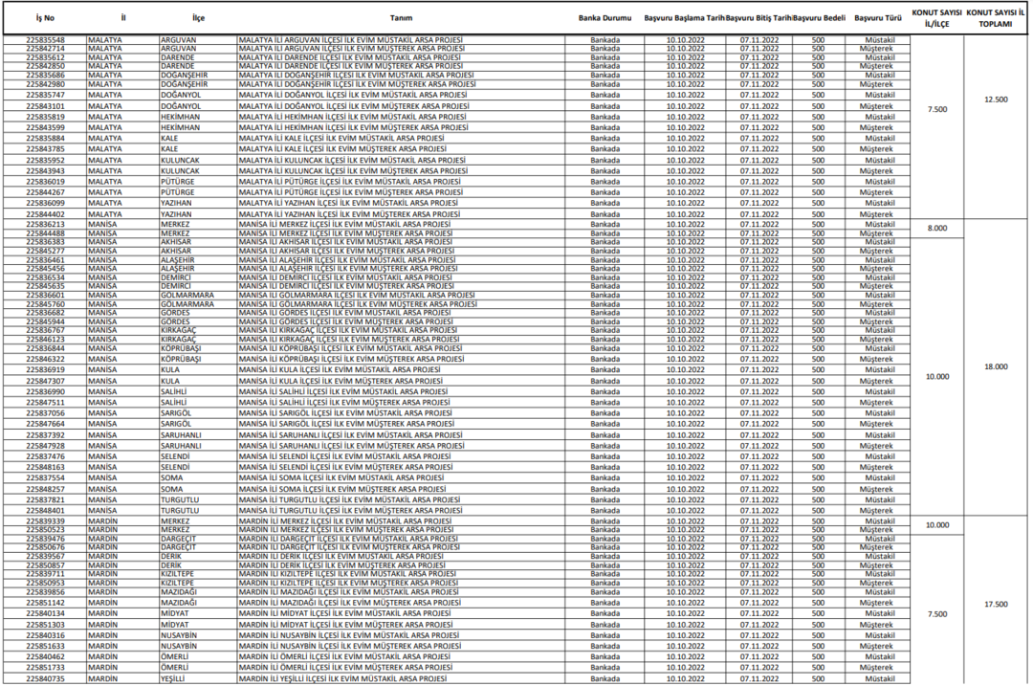Viewport: 1033px width, 686px height.
Task: Select the Manisa Merkez housing count '8.000'
Action: tap(936, 228)
